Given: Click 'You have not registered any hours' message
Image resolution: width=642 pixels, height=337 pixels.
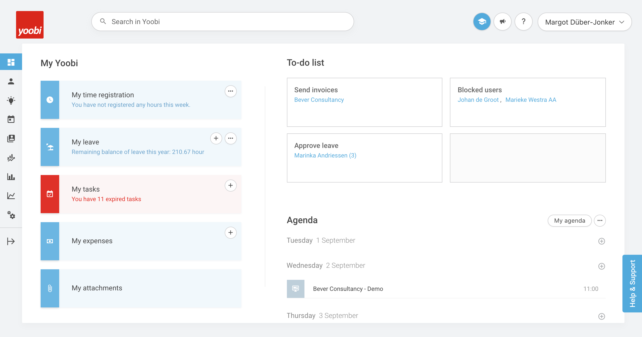Looking at the screenshot, I should pos(131,105).
